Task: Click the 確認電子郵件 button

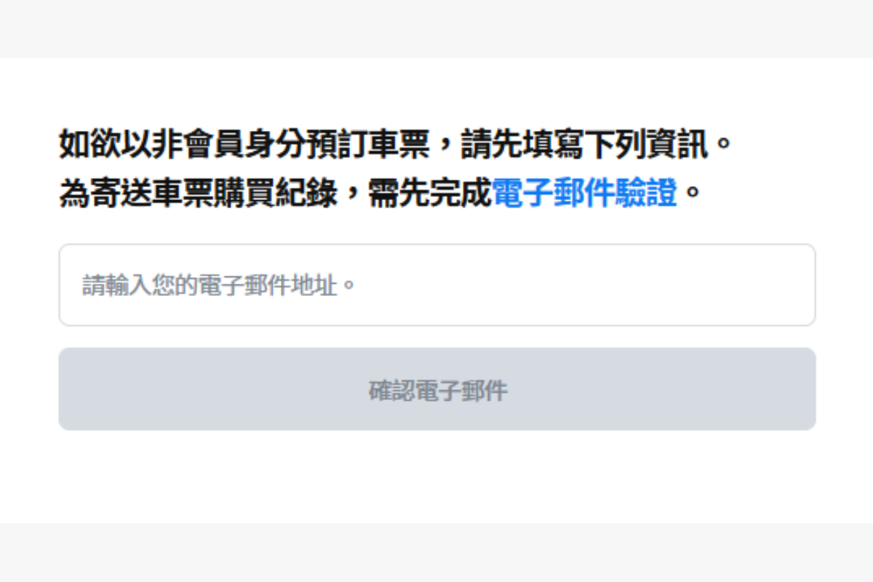Action: 436,388
